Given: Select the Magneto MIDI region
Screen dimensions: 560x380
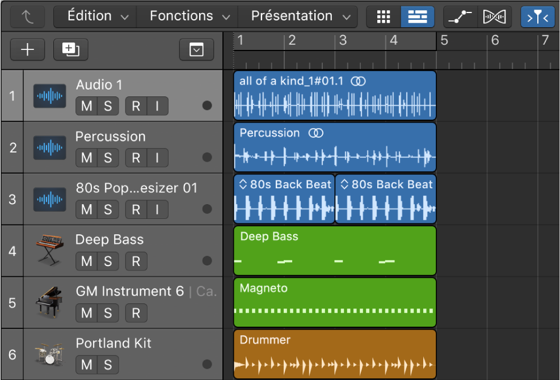Looking at the screenshot, I should pyautogui.click(x=335, y=302).
